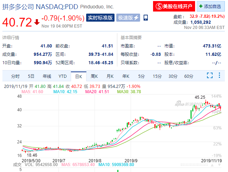This screenshot has height=172, width=228.
Task: Switch to the 5日 chart tab
Action: [x=31, y=76]
